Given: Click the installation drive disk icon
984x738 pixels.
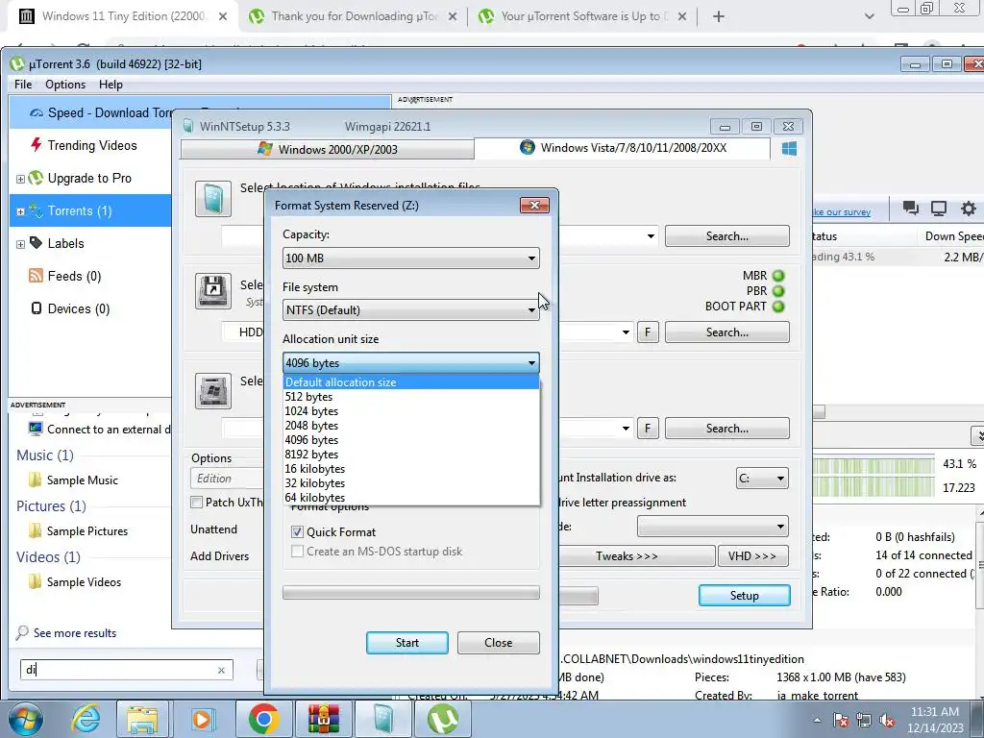Looking at the screenshot, I should pos(213,390).
